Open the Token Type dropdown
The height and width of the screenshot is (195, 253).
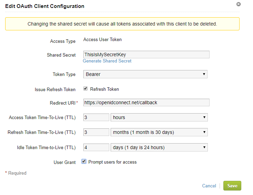145,74
